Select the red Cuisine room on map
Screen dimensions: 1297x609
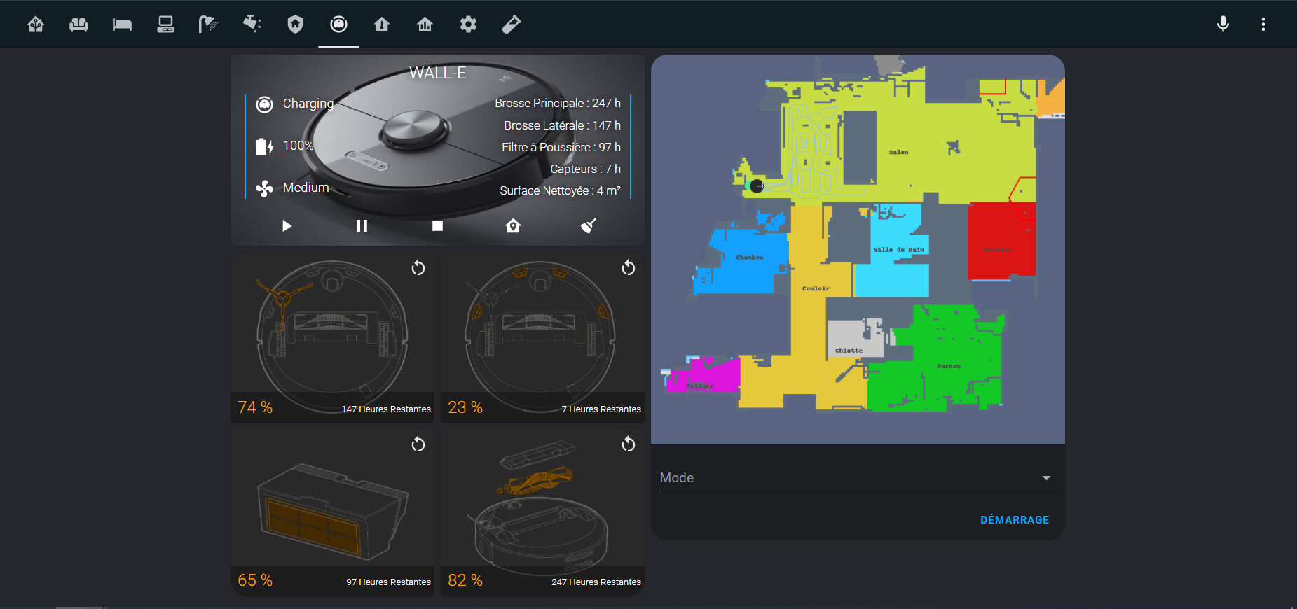(x=1001, y=240)
